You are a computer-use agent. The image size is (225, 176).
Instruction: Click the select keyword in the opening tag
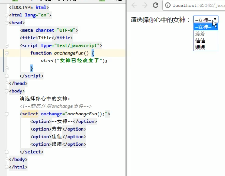pos(30,114)
